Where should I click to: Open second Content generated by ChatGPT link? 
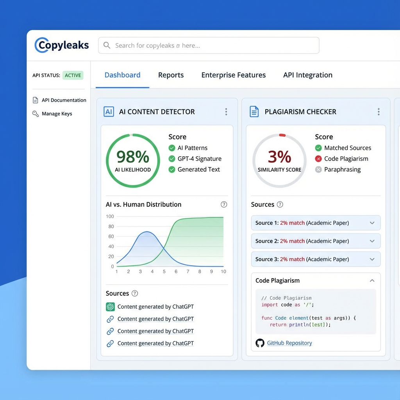point(155,319)
